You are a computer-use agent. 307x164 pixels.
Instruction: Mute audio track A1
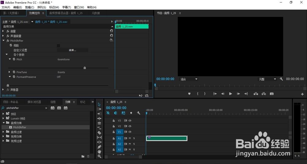[x=130, y=138]
